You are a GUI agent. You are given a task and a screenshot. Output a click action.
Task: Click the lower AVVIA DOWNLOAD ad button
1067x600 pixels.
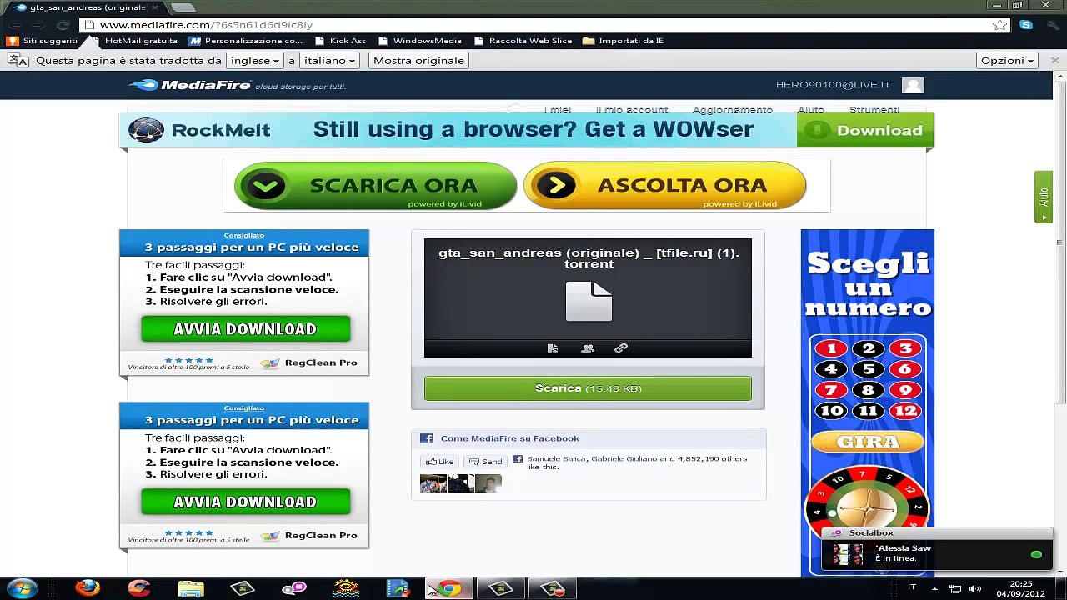(245, 502)
